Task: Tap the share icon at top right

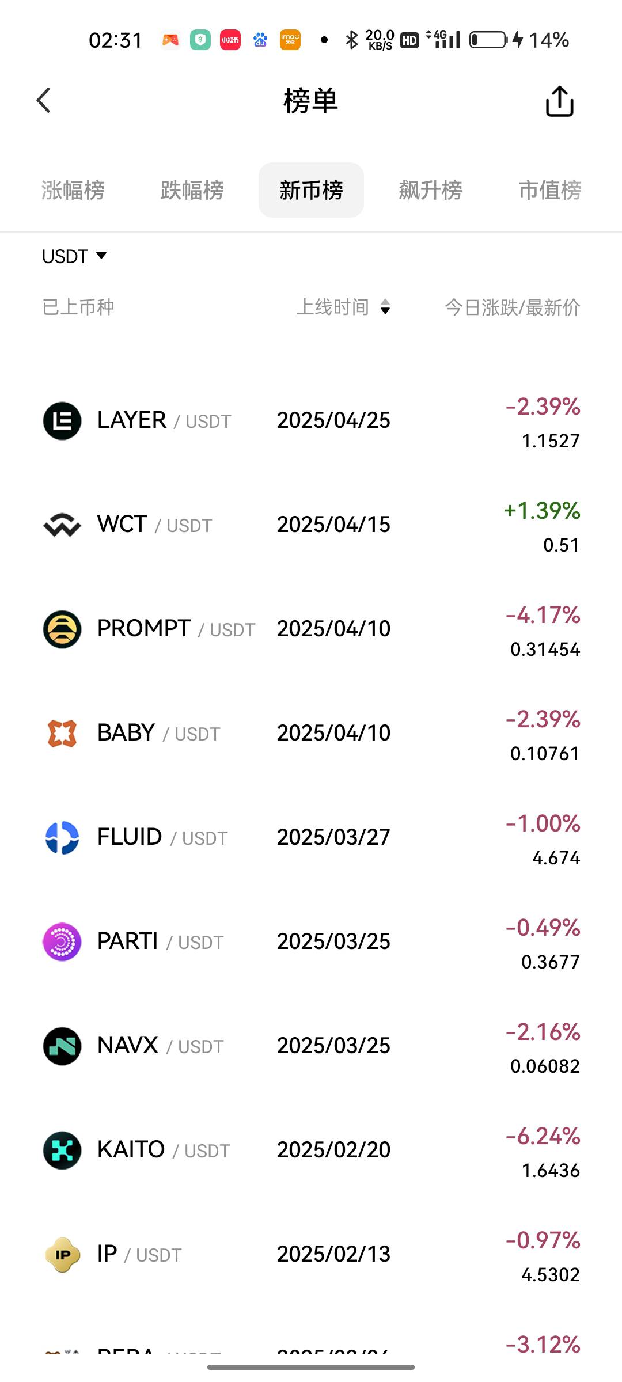Action: tap(559, 101)
